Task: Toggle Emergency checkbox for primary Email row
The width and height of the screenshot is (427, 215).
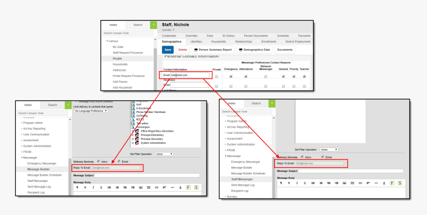Action: point(231,77)
